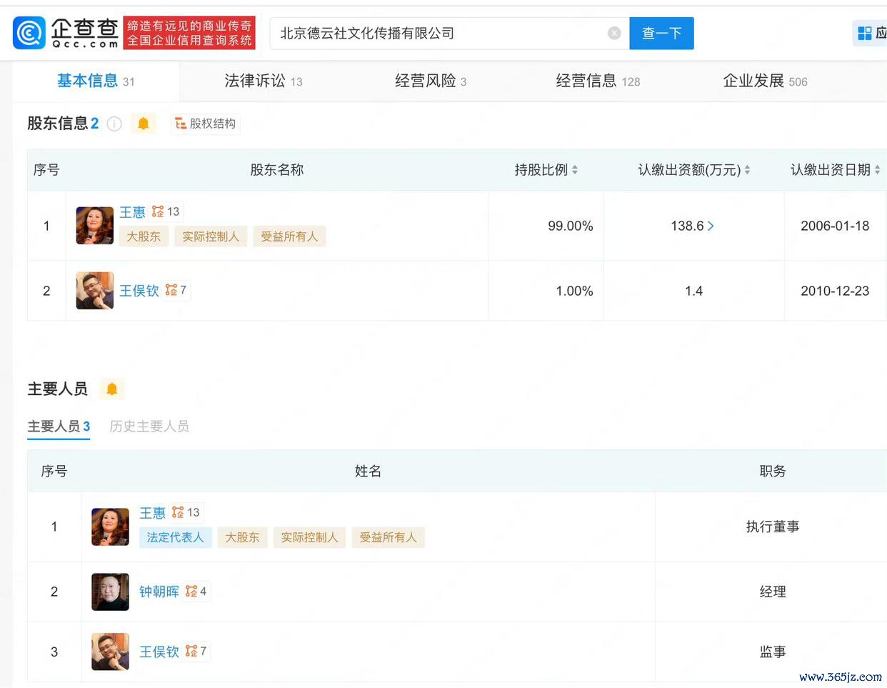Click the Qcc.com logo icon

(29, 33)
